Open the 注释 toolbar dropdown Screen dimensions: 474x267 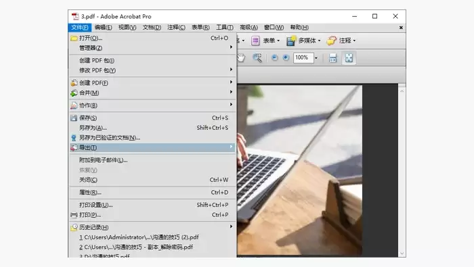341,41
